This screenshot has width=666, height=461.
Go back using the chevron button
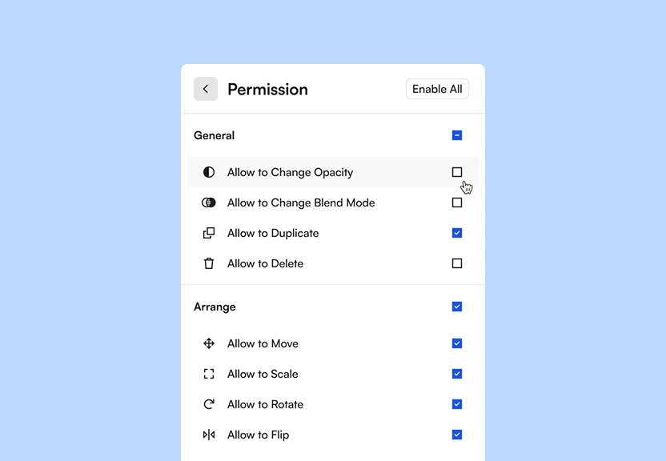click(x=206, y=89)
